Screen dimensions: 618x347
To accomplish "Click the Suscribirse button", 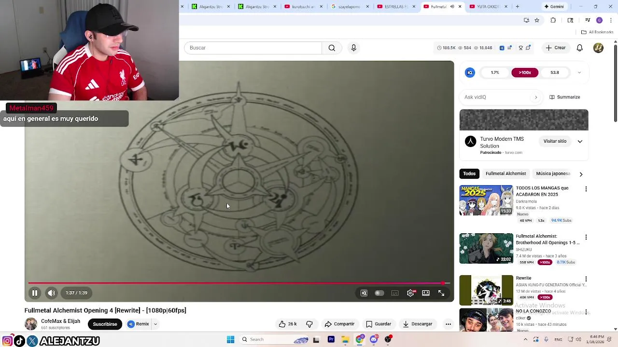I will 105,324.
